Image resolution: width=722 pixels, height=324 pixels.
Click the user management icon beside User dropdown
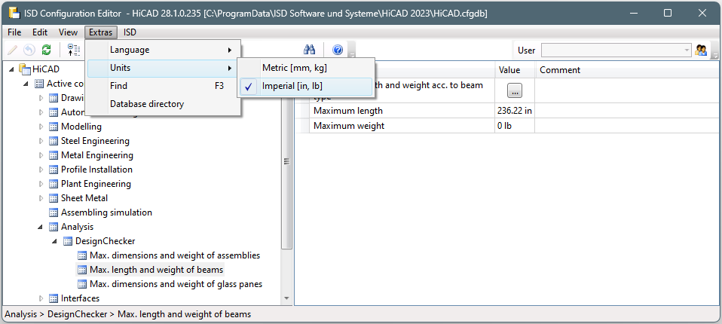[701, 50]
